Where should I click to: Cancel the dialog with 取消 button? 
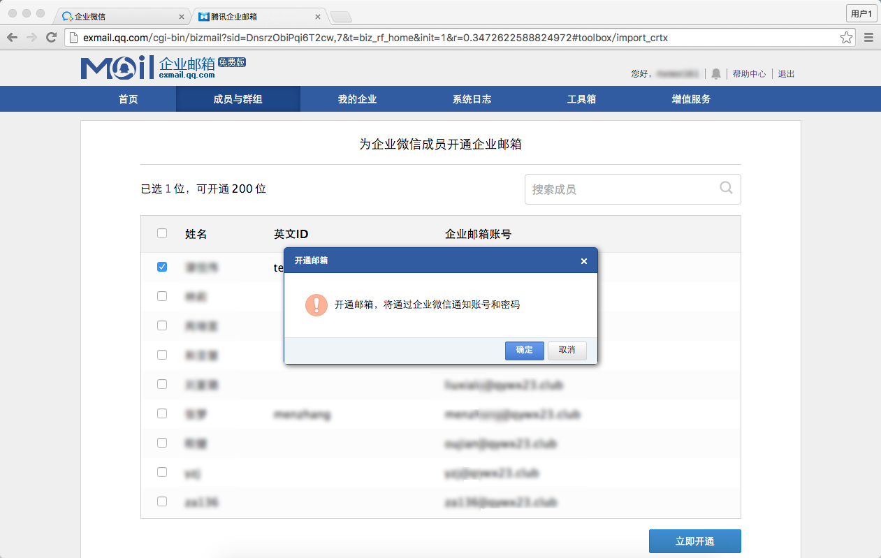pos(567,350)
